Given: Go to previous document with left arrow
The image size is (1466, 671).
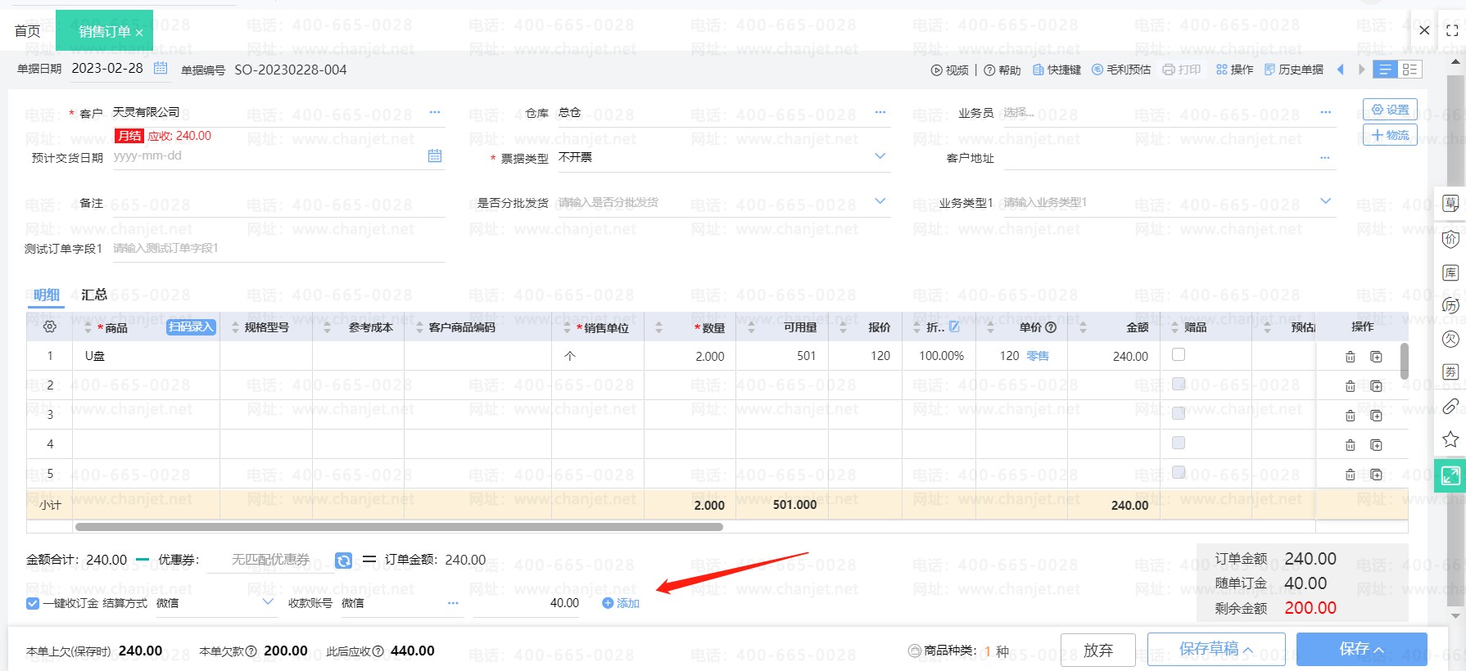Looking at the screenshot, I should (1341, 70).
